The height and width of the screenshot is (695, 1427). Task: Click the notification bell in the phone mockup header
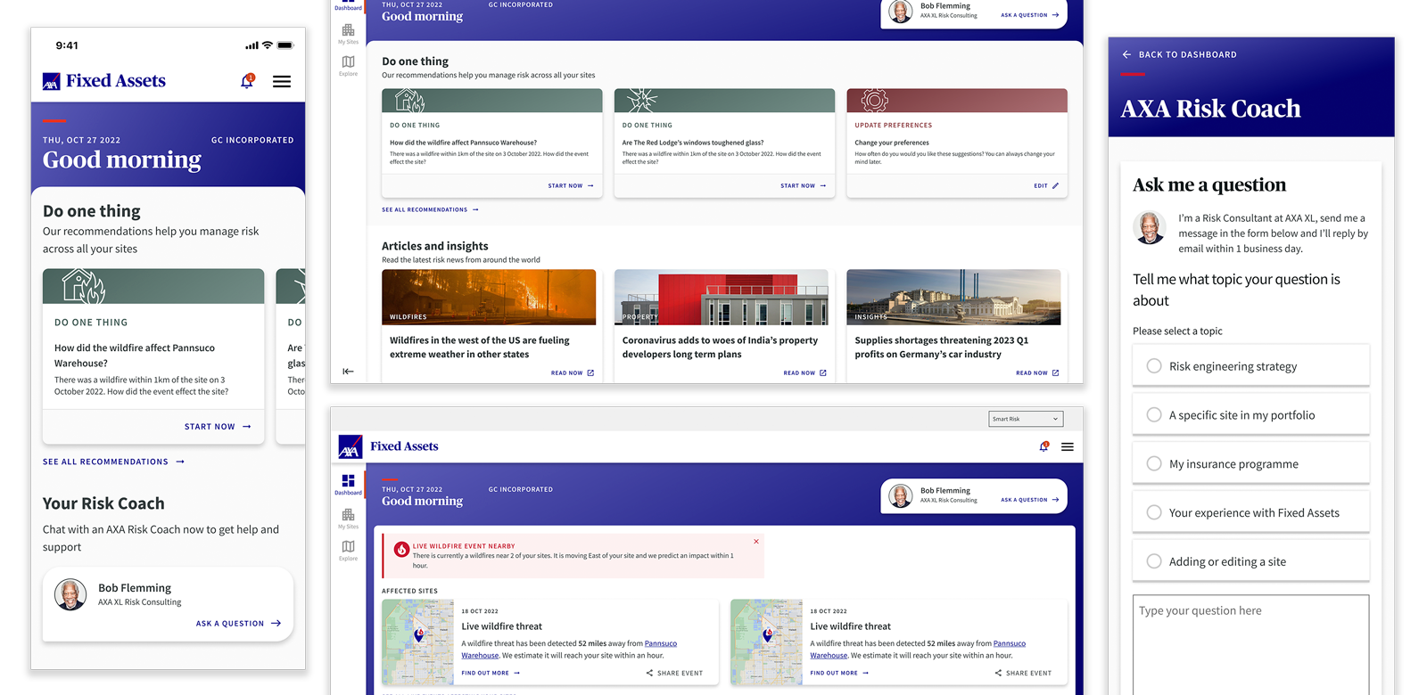click(247, 81)
